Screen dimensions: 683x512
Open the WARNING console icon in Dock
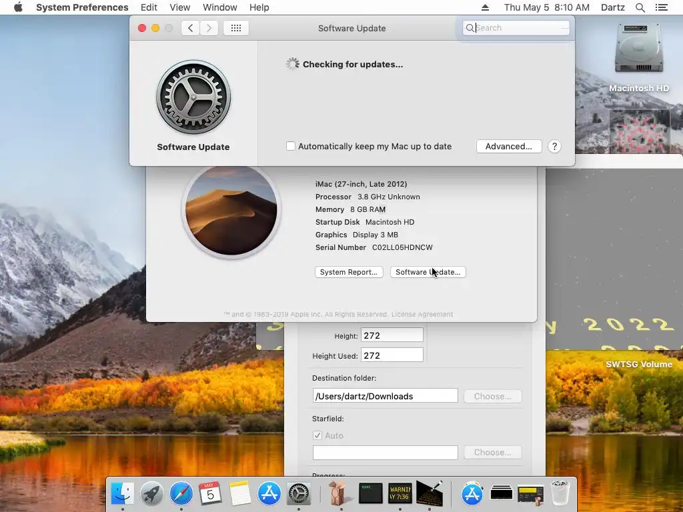pos(400,493)
